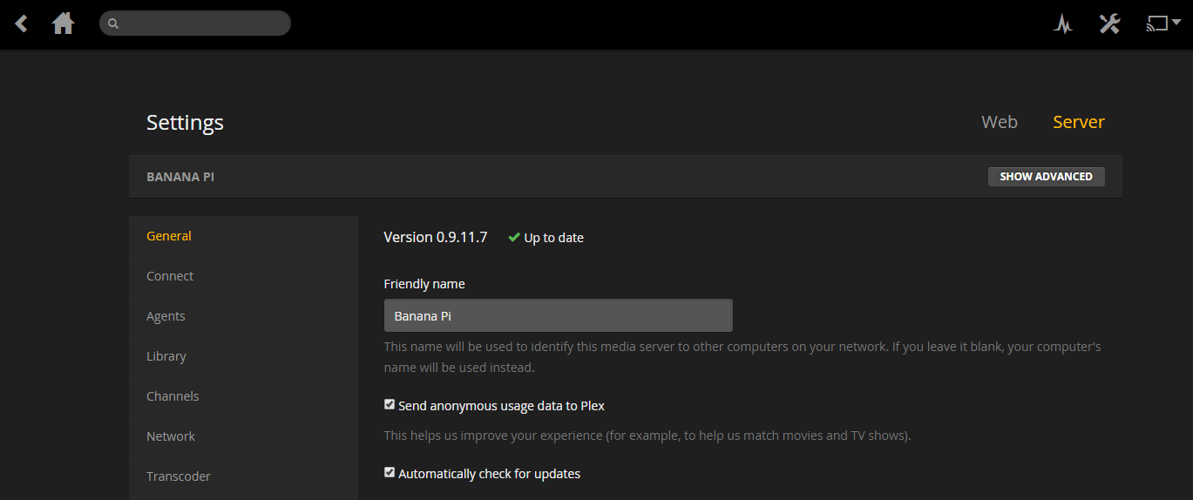Uncheck Send anonymous usage data to Plex
Viewport: 1193px width, 500px height.
click(390, 405)
